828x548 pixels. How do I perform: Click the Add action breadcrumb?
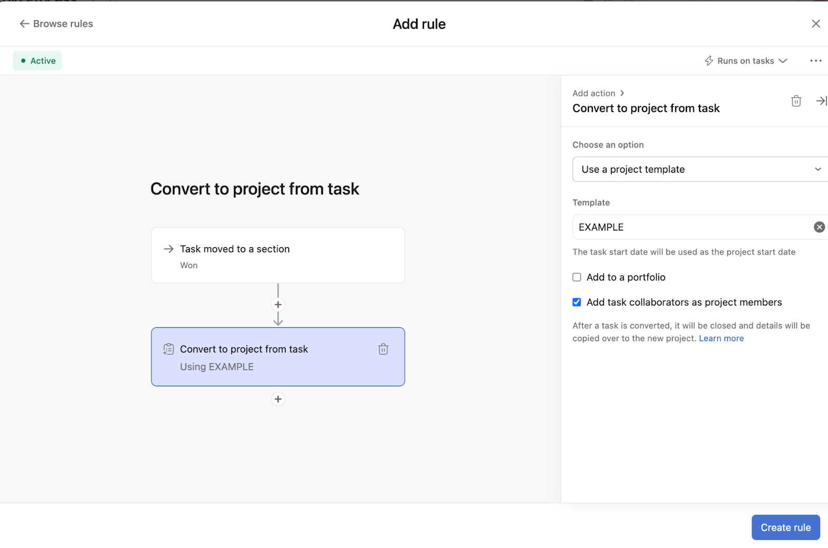point(594,94)
